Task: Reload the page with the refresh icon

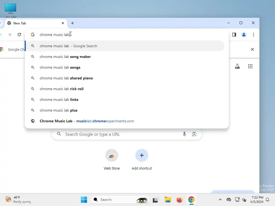Action: point(19,35)
